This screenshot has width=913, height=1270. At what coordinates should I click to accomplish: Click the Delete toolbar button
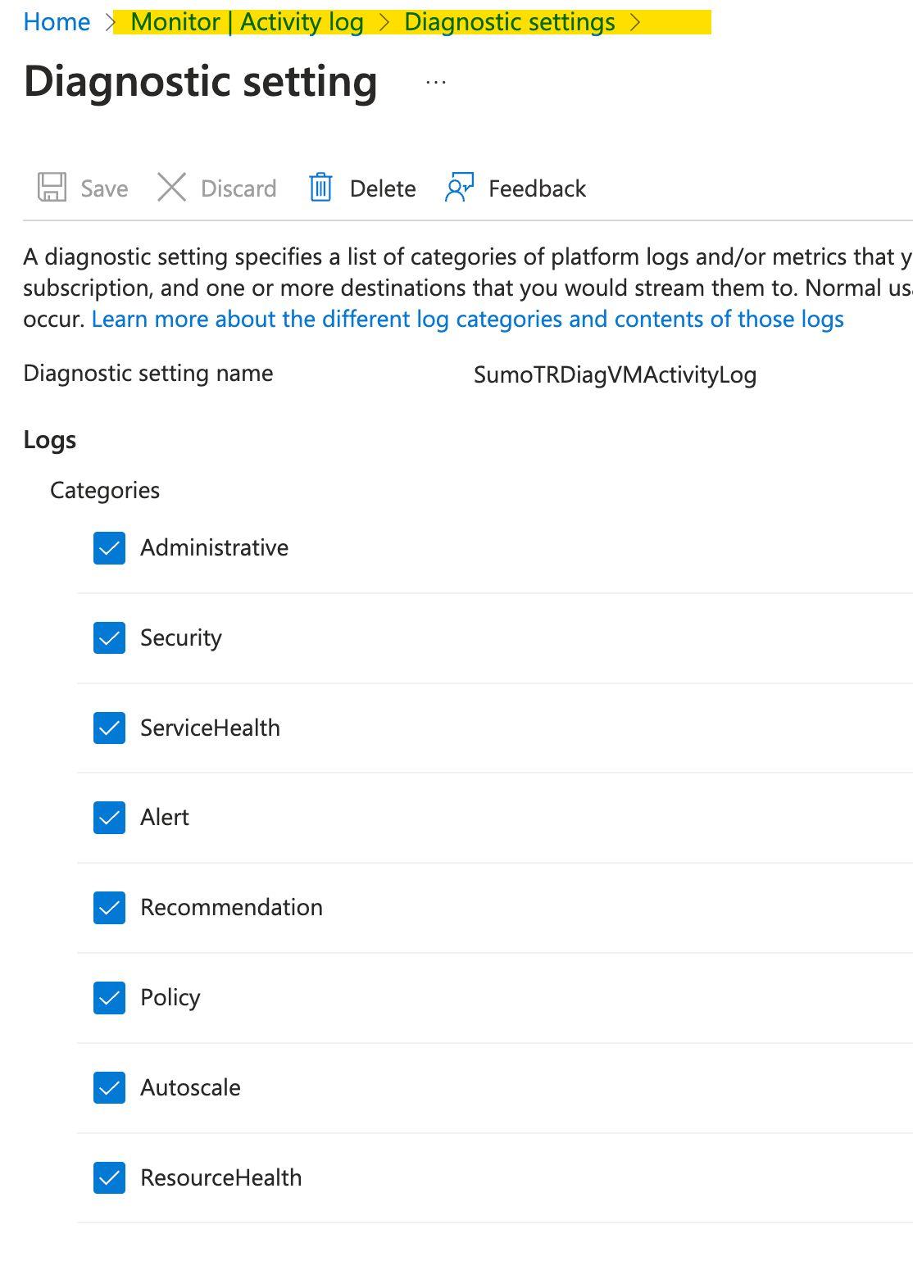pos(383,188)
